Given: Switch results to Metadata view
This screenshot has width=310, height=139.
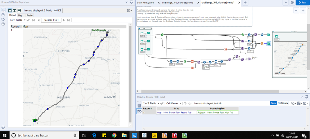Looking at the screenshot, I should click(282, 103).
